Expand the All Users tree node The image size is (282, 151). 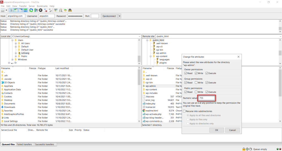coord(16,43)
